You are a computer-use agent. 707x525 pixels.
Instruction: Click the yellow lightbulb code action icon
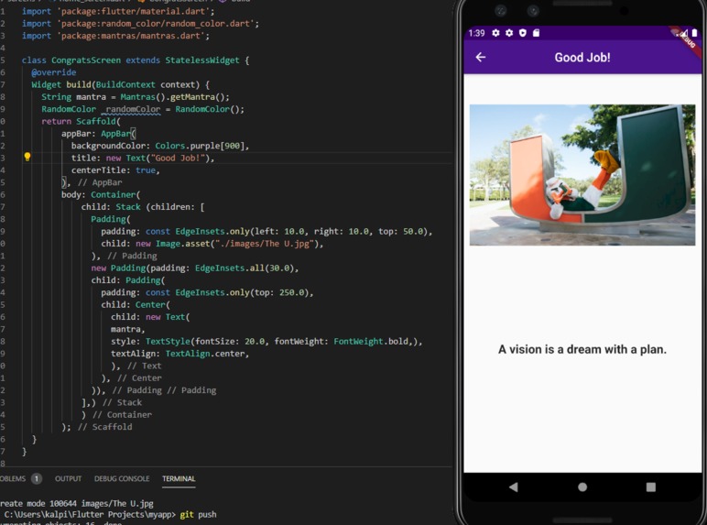pos(27,157)
